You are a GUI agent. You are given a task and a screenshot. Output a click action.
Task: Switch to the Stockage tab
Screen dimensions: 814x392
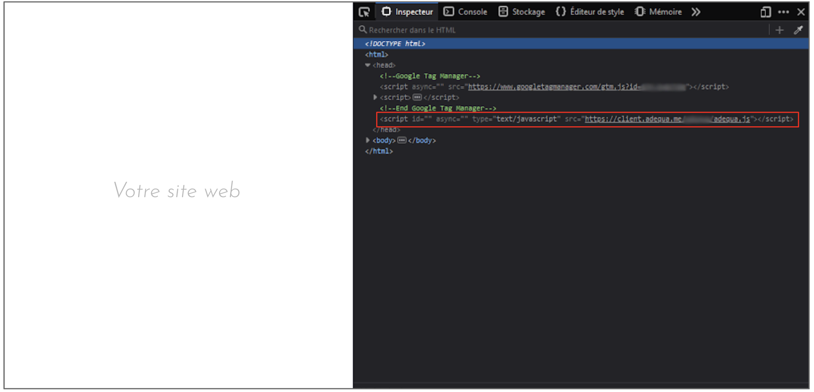pyautogui.click(x=521, y=12)
